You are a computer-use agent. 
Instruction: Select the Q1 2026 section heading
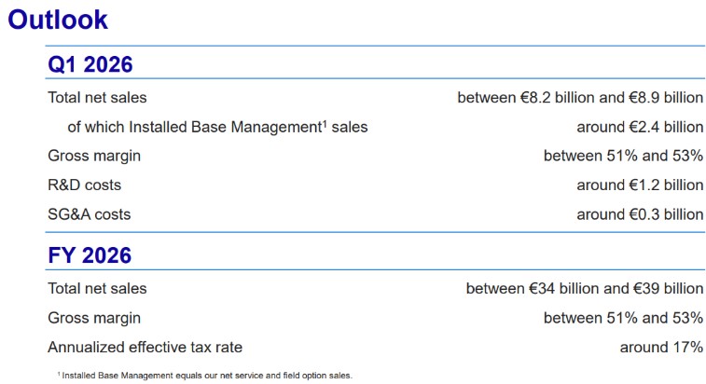pyautogui.click(x=90, y=64)
